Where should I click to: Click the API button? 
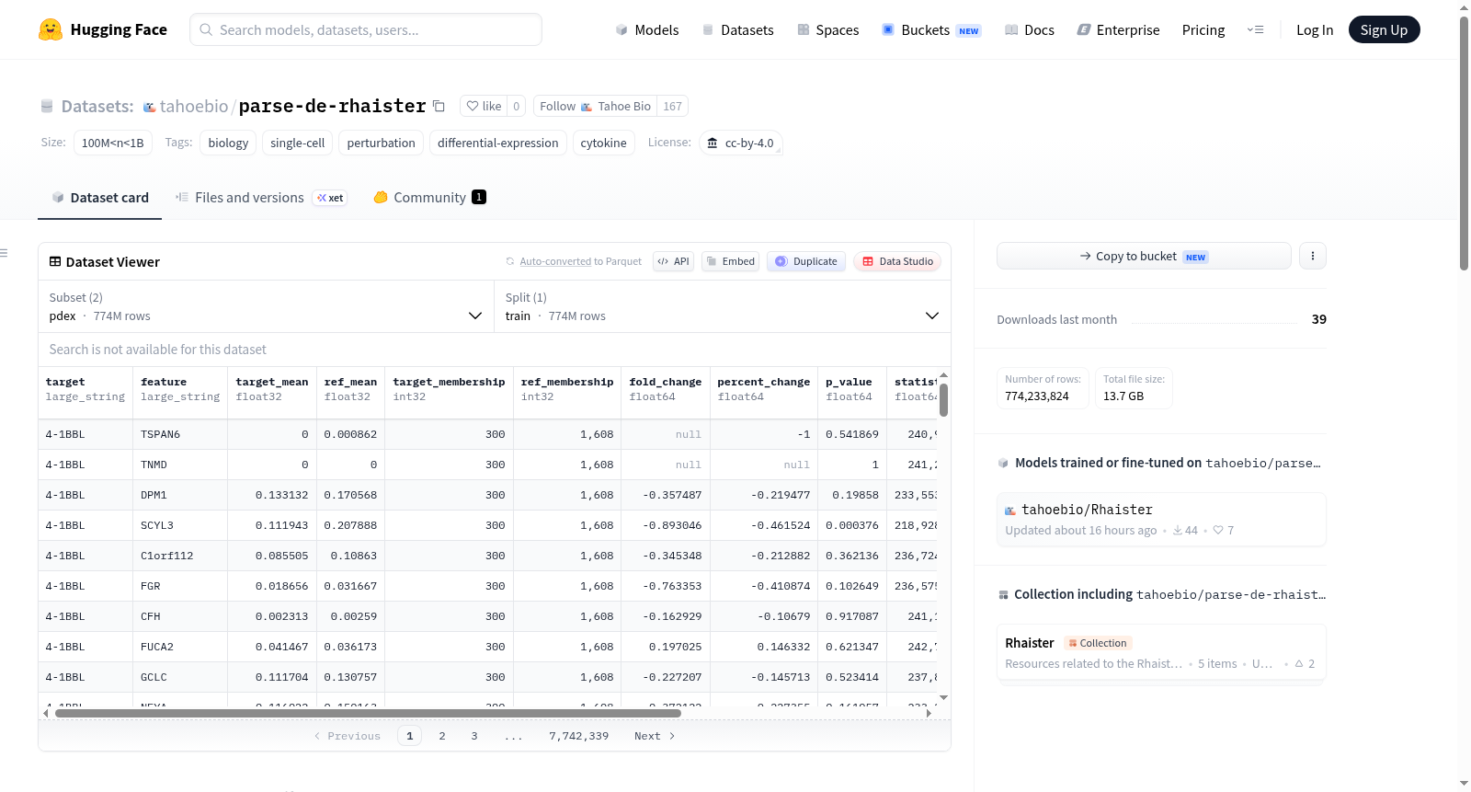pyautogui.click(x=673, y=261)
